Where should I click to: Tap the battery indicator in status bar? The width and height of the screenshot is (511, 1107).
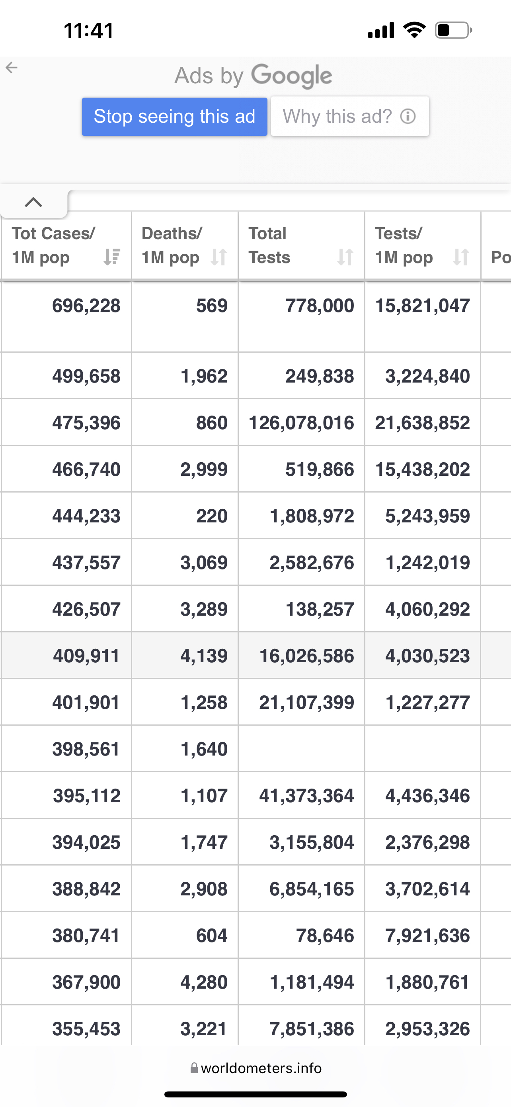coord(453,30)
